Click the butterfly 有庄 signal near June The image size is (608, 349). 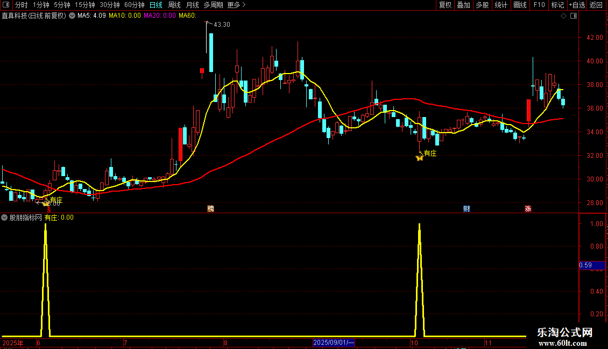click(46, 203)
